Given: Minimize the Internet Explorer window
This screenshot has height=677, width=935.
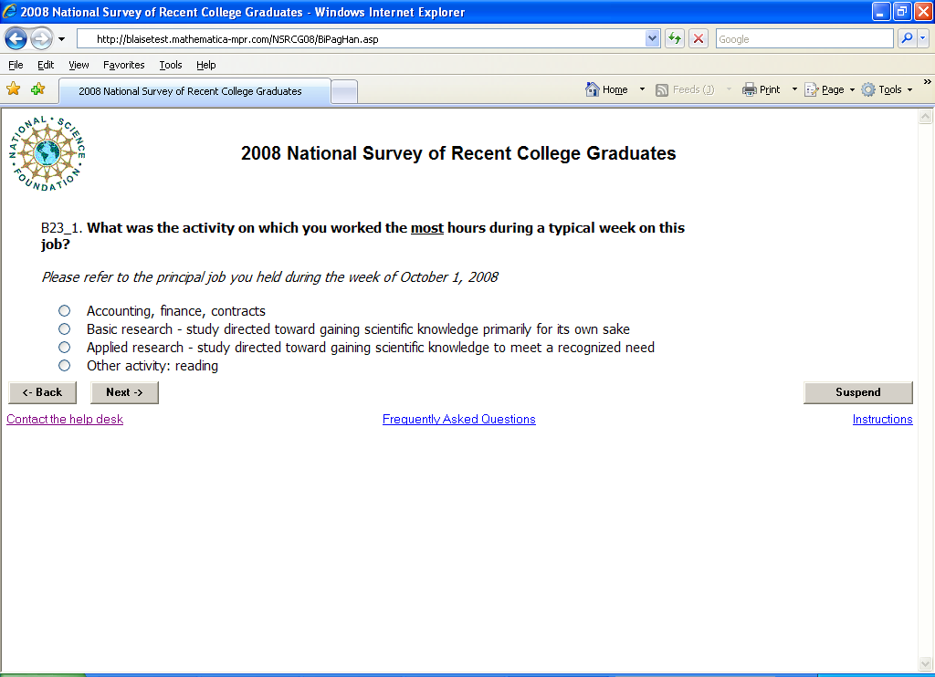Looking at the screenshot, I should [881, 11].
